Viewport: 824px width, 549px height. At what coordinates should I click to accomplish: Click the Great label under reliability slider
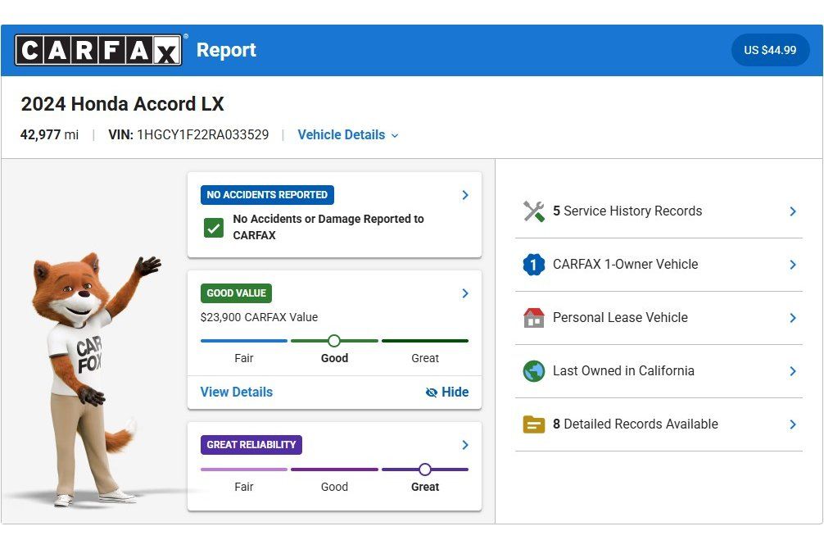tap(425, 487)
